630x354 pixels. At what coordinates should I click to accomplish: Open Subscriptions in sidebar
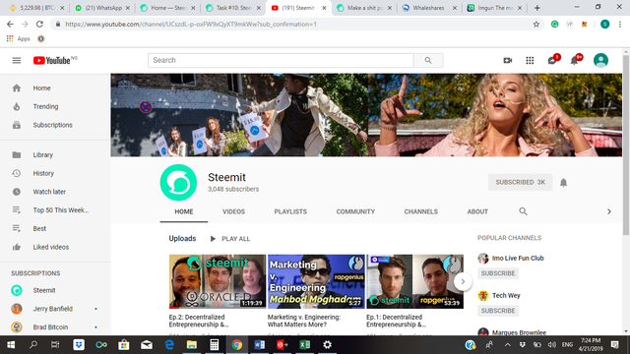(x=55, y=125)
